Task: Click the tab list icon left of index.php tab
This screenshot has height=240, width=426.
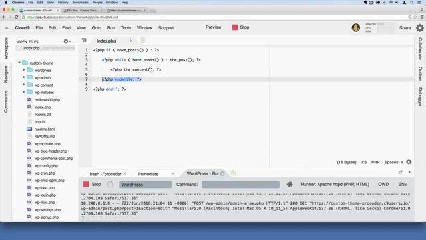Action: point(84,40)
